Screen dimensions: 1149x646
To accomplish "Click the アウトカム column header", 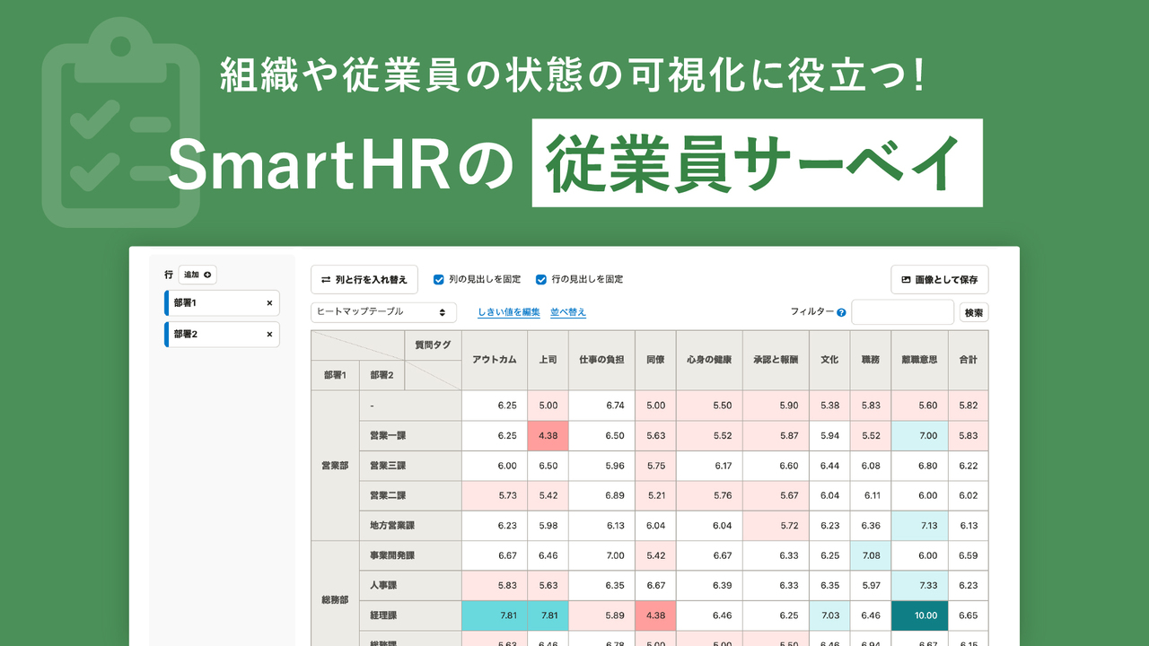I will pyautogui.click(x=495, y=360).
